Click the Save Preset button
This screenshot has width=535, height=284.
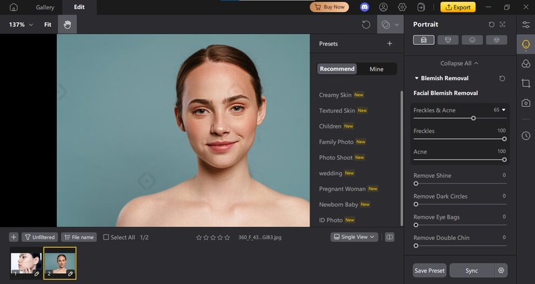tap(429, 271)
